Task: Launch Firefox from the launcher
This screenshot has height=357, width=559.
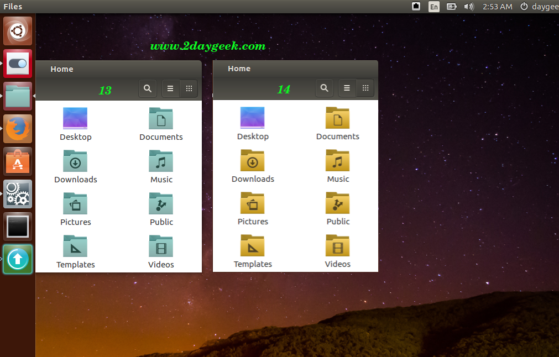Action: [18, 129]
